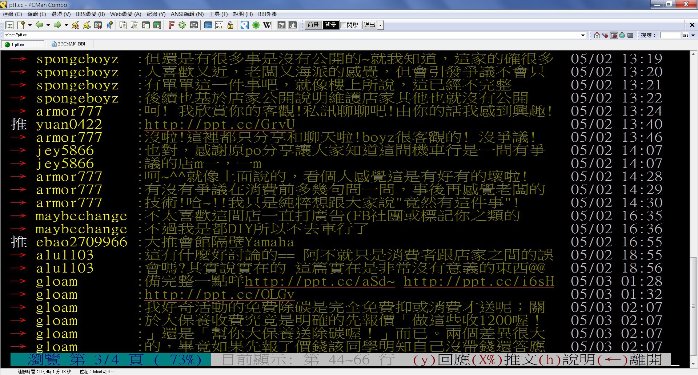Click the (y)回應 option in the bottom bar

coord(442,360)
